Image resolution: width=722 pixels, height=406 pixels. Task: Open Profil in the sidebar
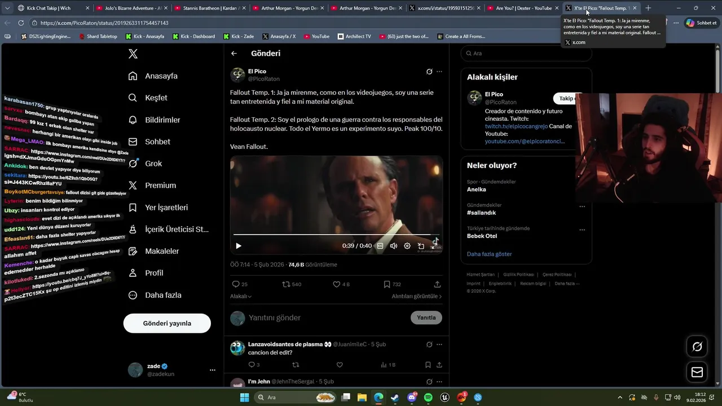click(x=146, y=273)
